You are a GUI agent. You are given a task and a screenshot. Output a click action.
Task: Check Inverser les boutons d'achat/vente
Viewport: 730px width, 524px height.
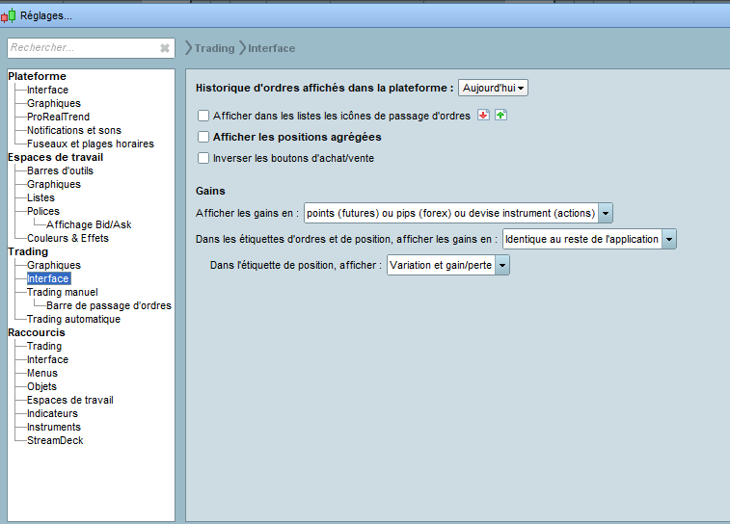(203, 158)
